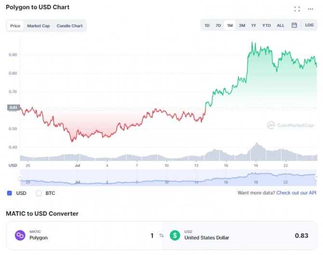The width and height of the screenshot is (323, 255).
Task: Switch to the Market Cap tab
Action: 39,26
